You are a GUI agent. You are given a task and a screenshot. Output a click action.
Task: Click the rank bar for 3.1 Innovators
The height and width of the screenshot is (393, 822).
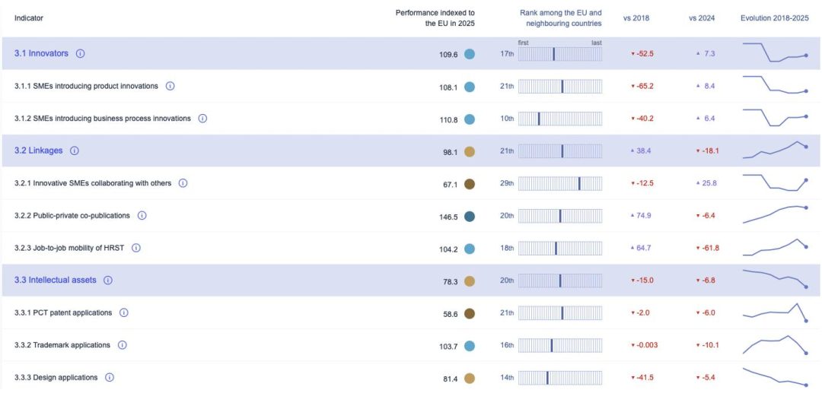pyautogui.click(x=559, y=54)
